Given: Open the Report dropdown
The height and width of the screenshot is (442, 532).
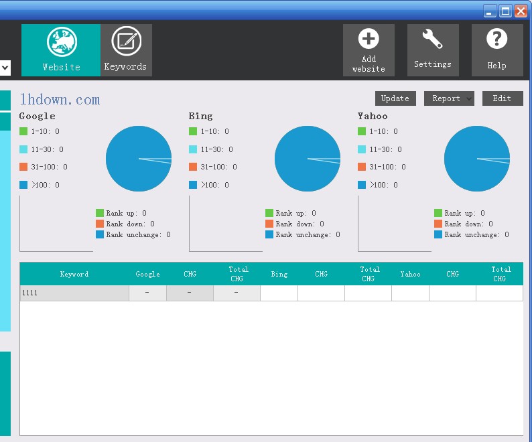Looking at the screenshot, I should (449, 98).
